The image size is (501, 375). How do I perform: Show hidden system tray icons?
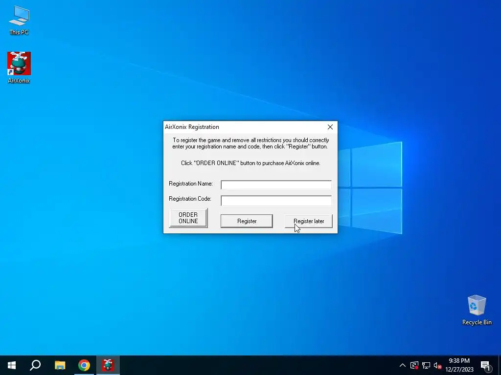click(403, 365)
